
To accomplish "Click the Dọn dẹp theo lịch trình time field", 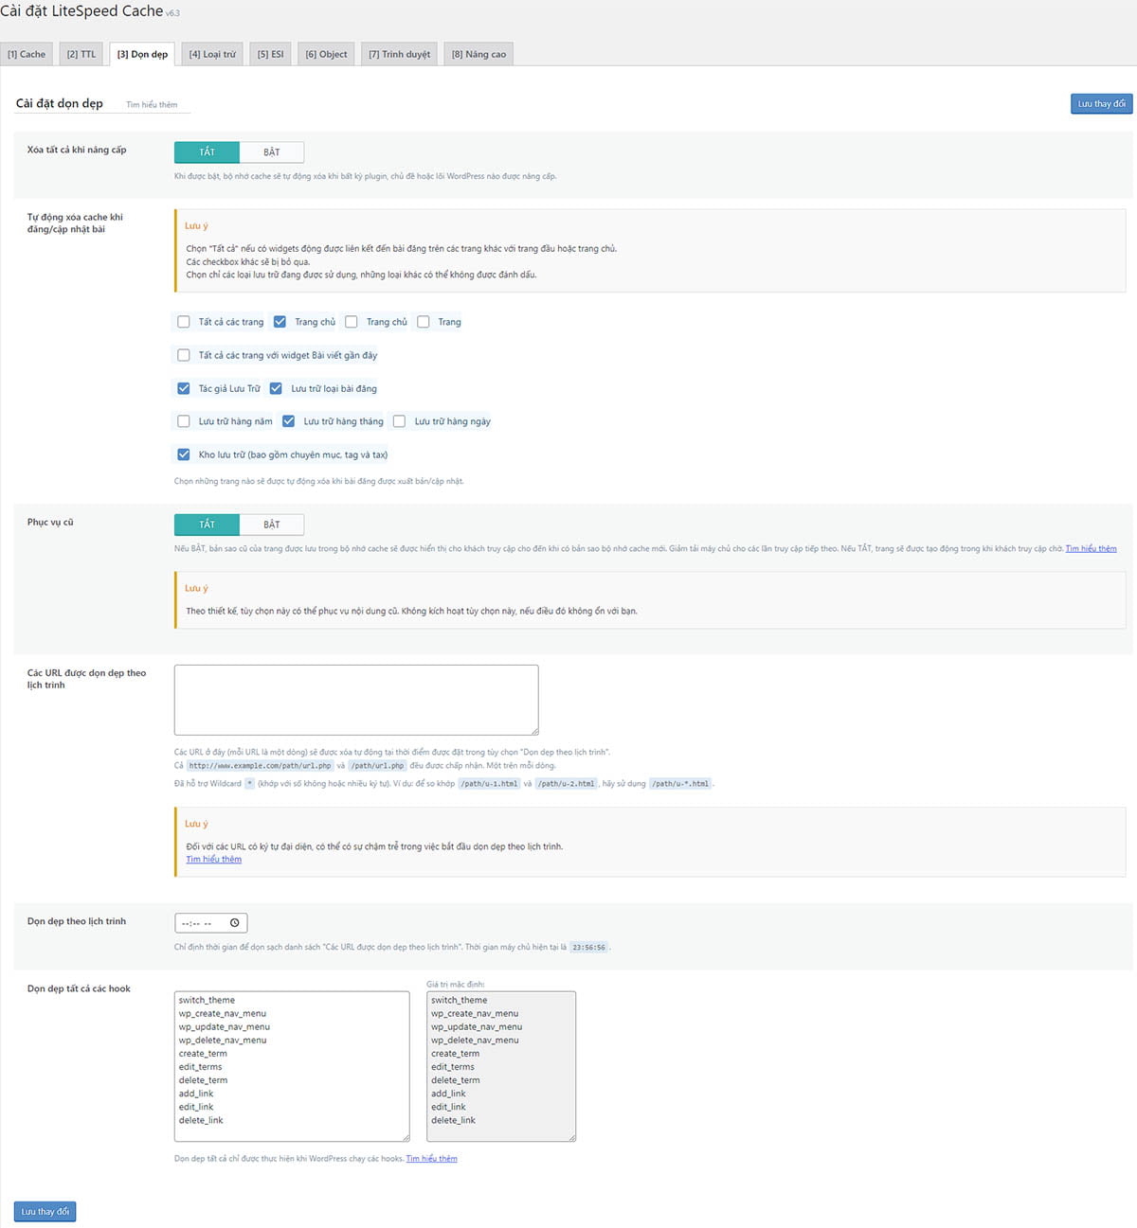I will [x=211, y=923].
